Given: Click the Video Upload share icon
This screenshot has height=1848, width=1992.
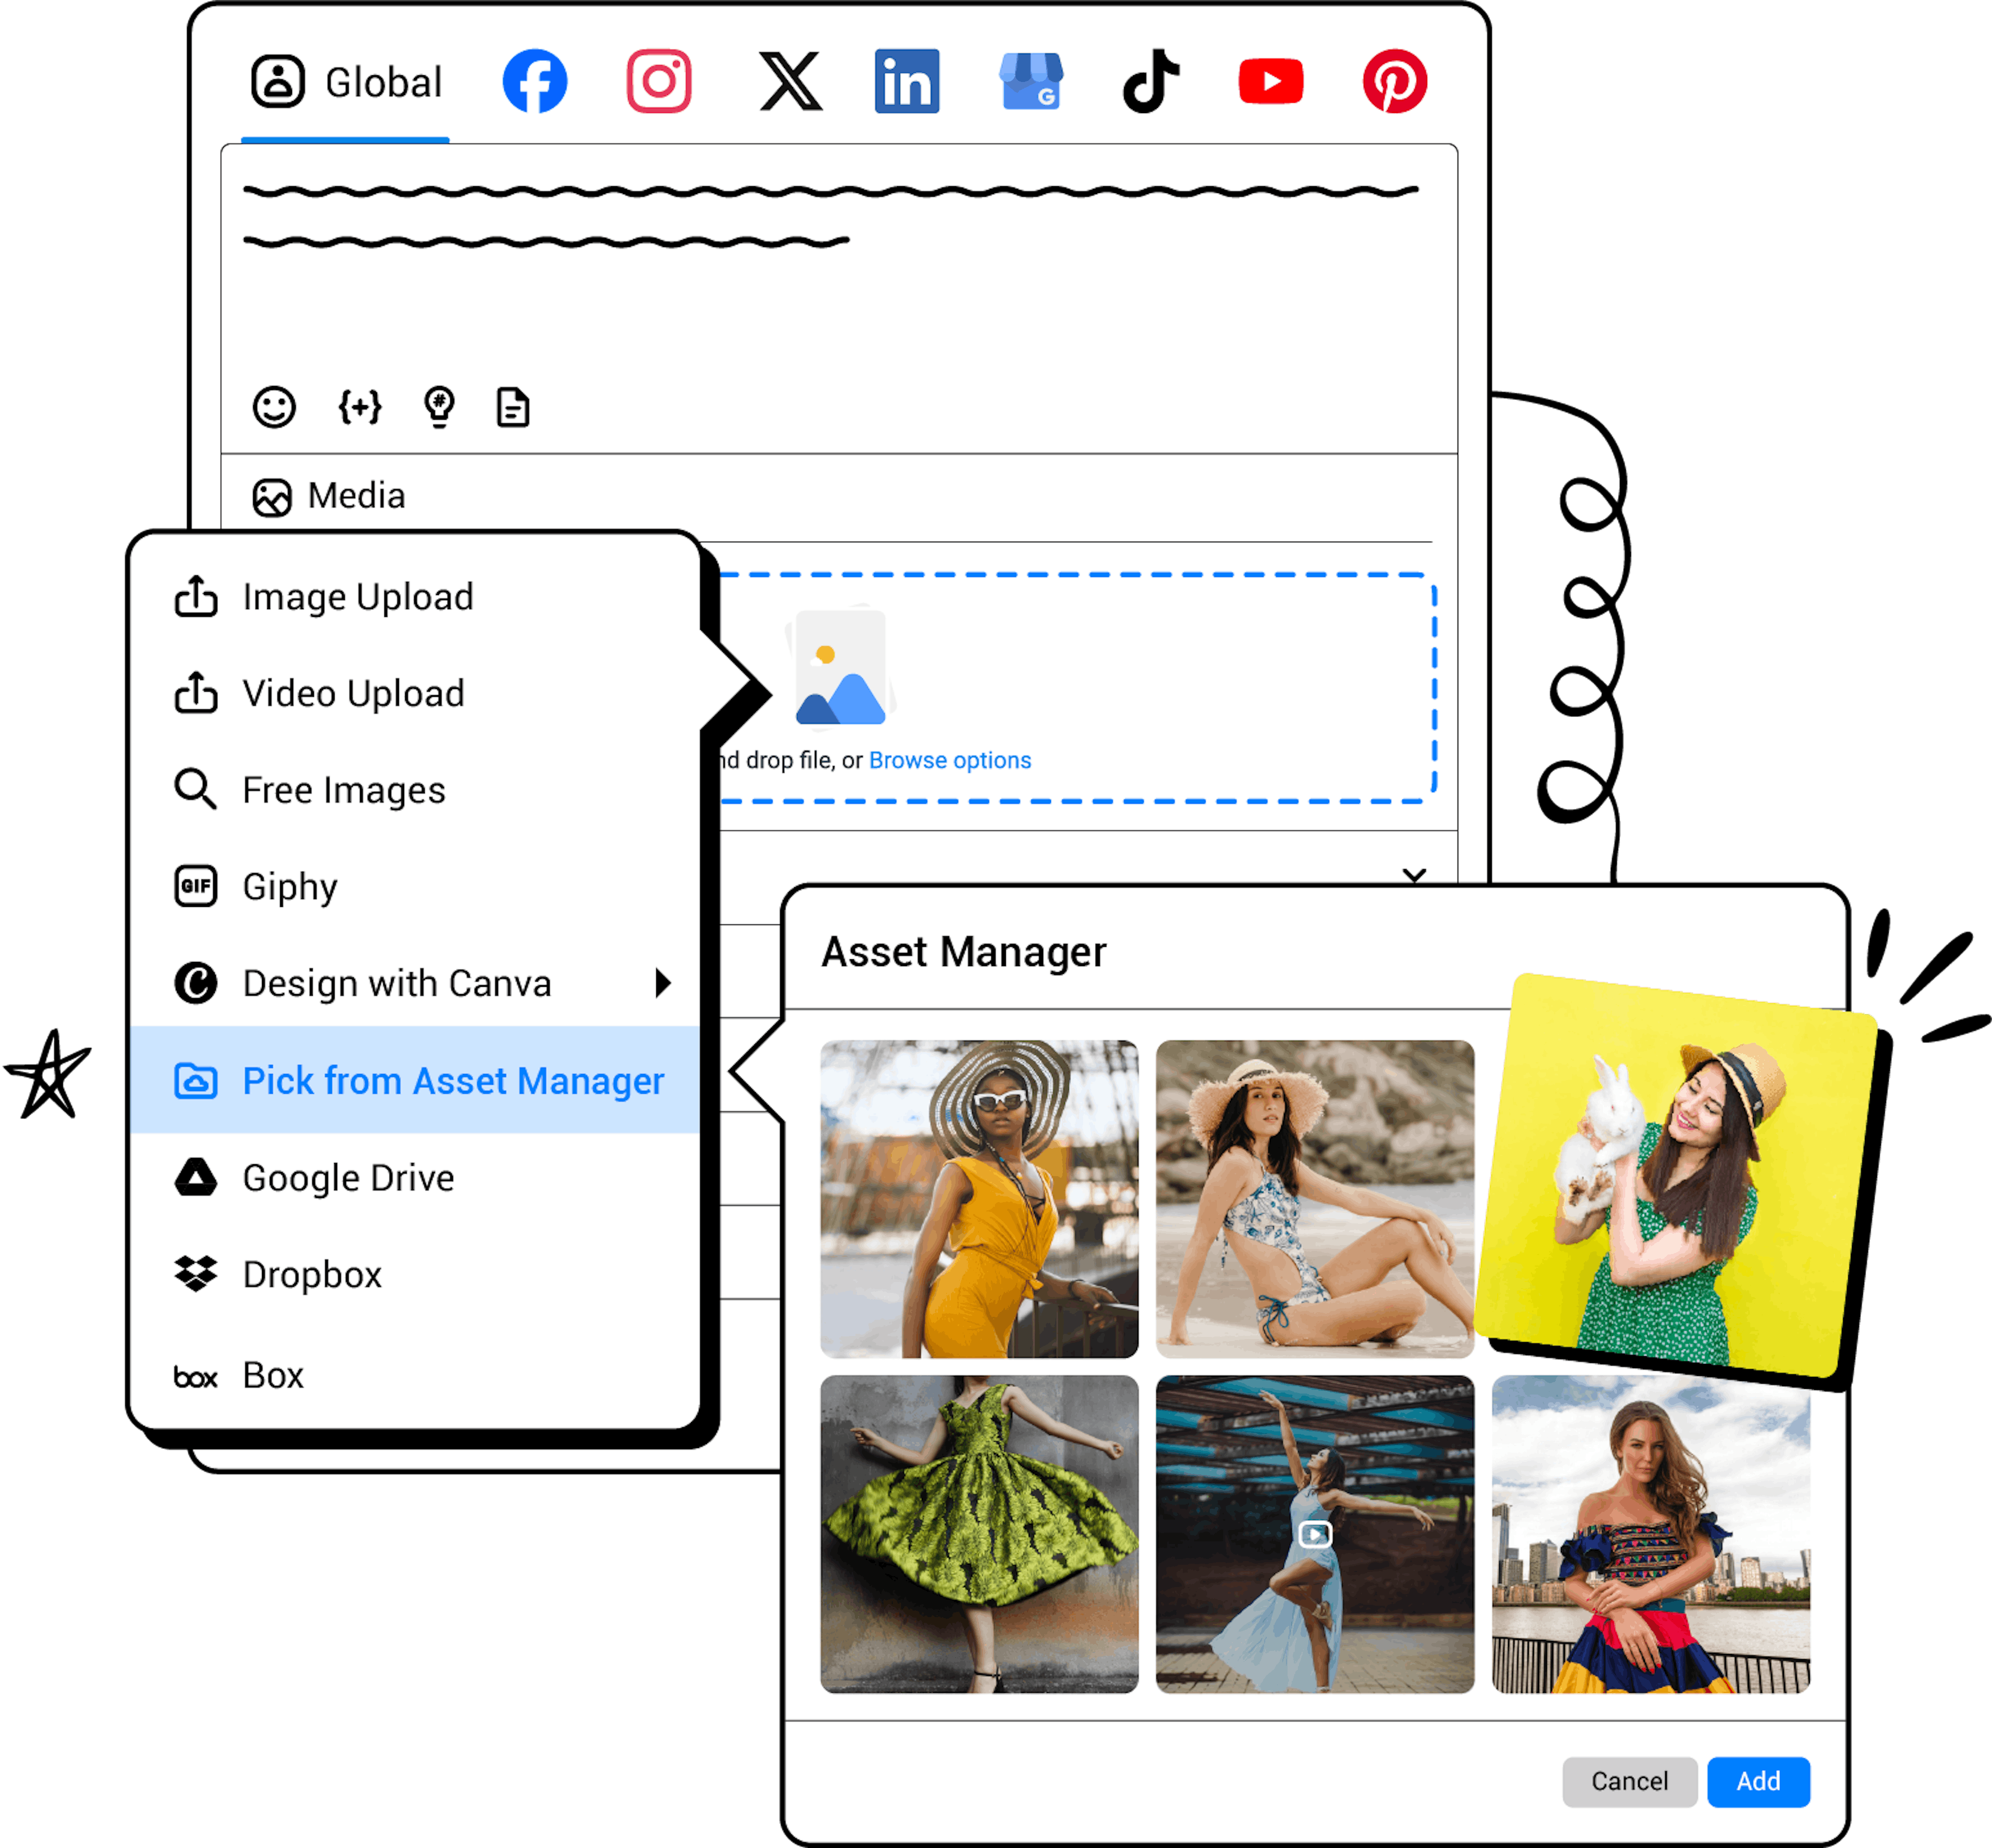Looking at the screenshot, I should [x=196, y=693].
